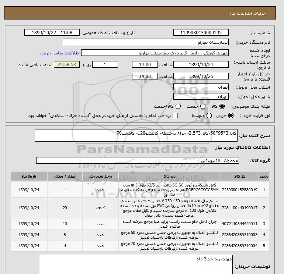Click quantity 10 in row 3
Screen dimensions: 284x274
coord(65,224)
